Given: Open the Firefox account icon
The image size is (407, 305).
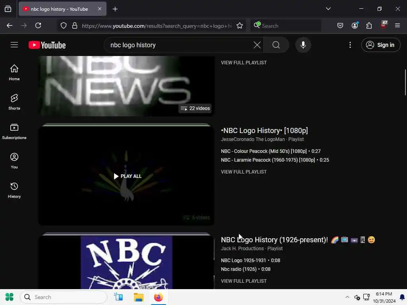Looking at the screenshot, I should point(355,25).
